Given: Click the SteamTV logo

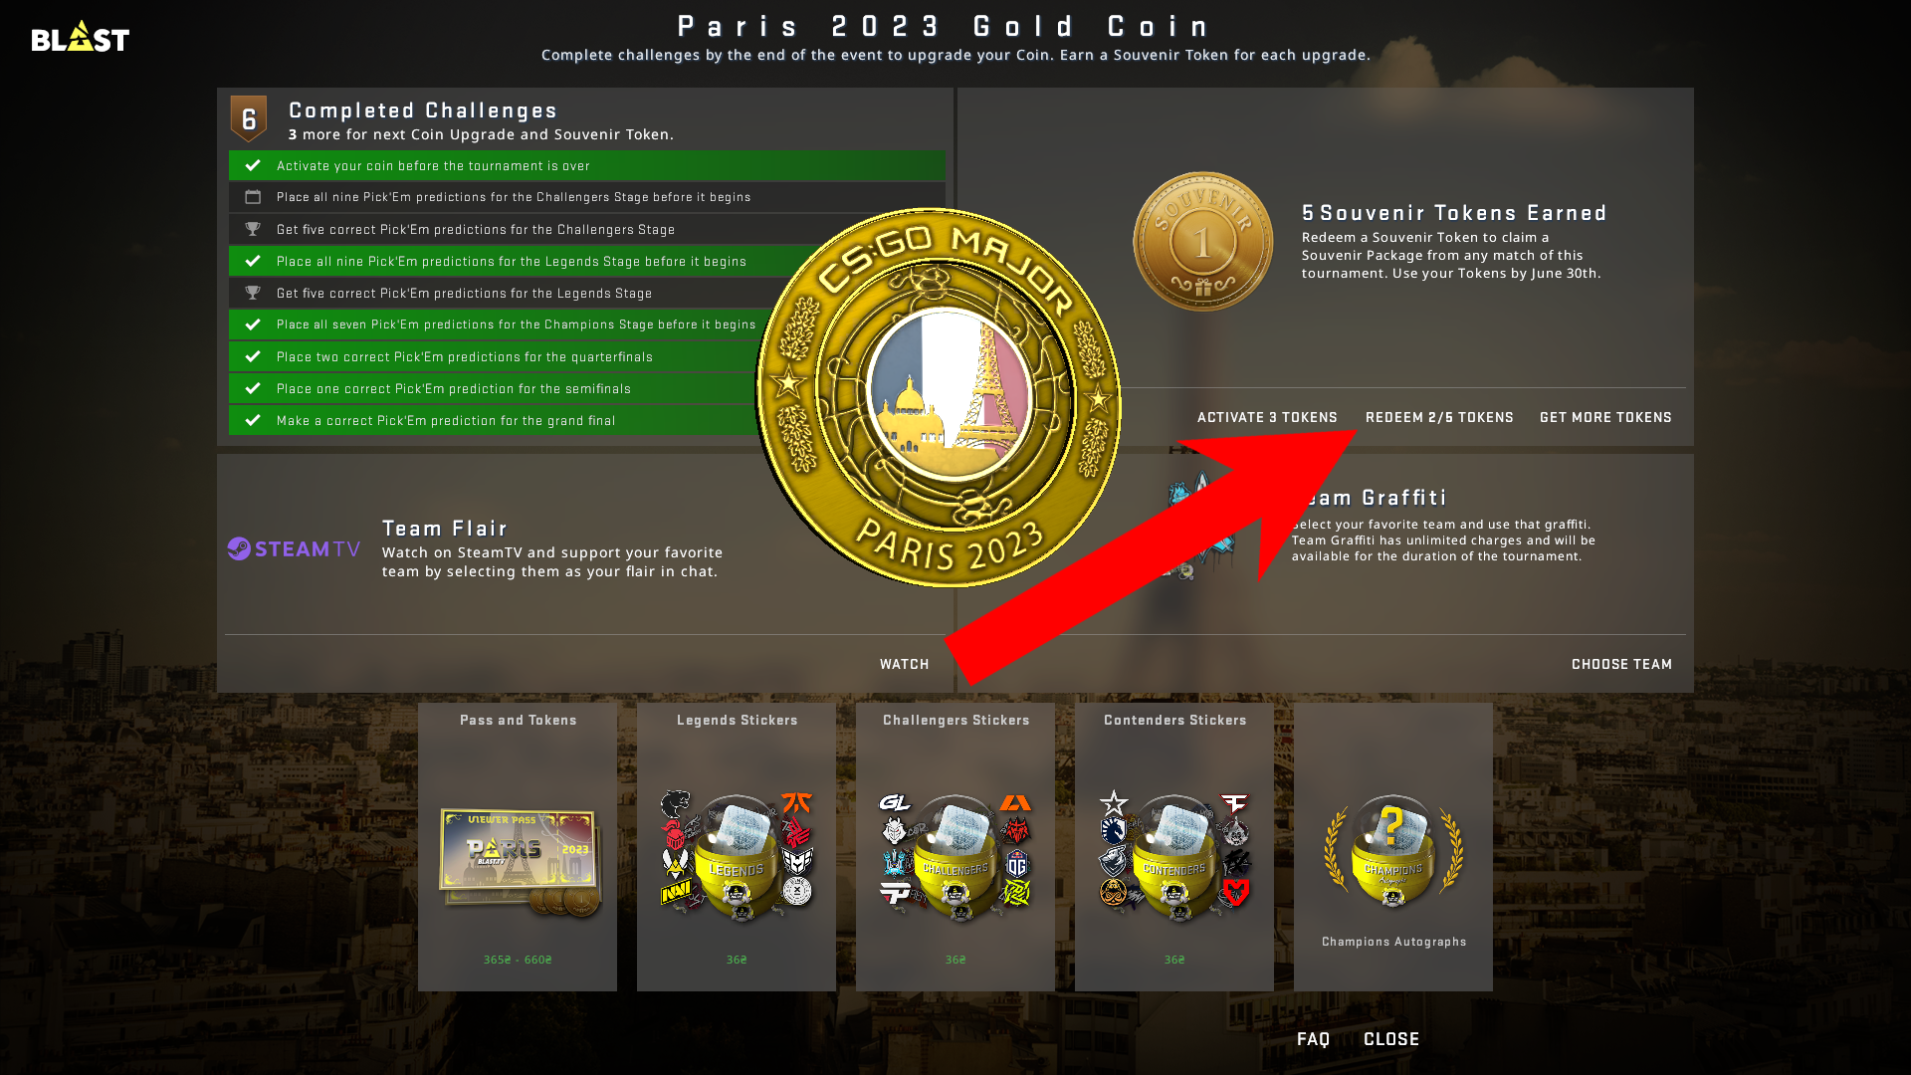Looking at the screenshot, I should [294, 548].
